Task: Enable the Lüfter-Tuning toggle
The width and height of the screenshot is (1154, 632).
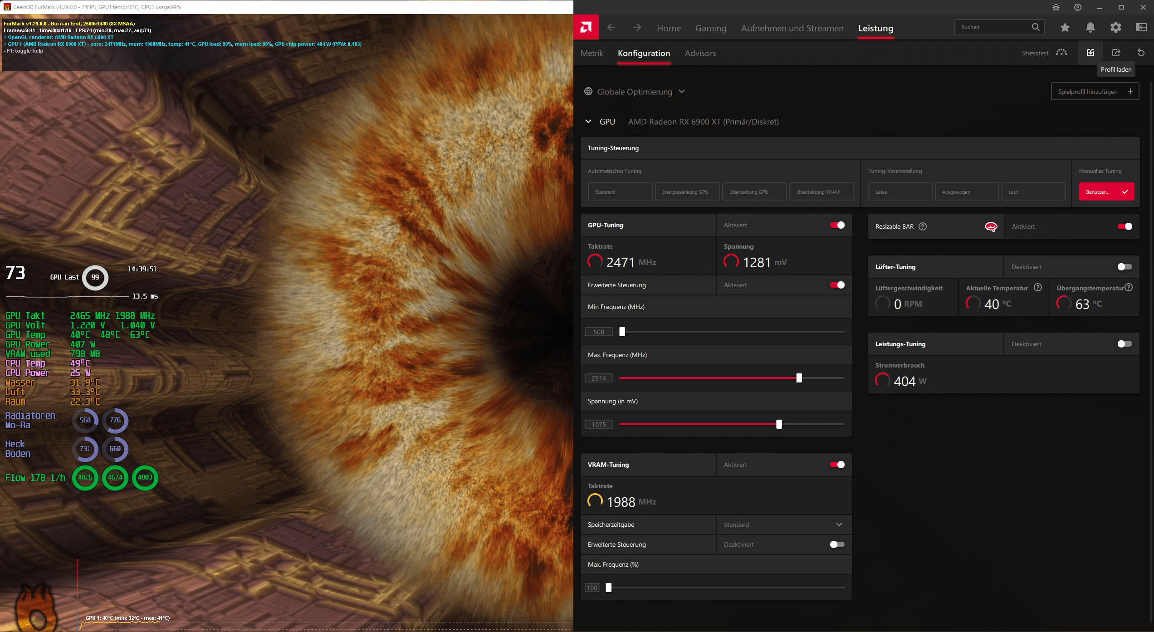Action: click(1125, 267)
